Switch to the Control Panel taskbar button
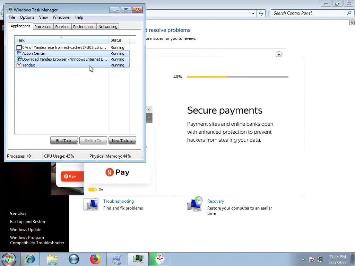This screenshot has width=355, height=266. [x=116, y=259]
